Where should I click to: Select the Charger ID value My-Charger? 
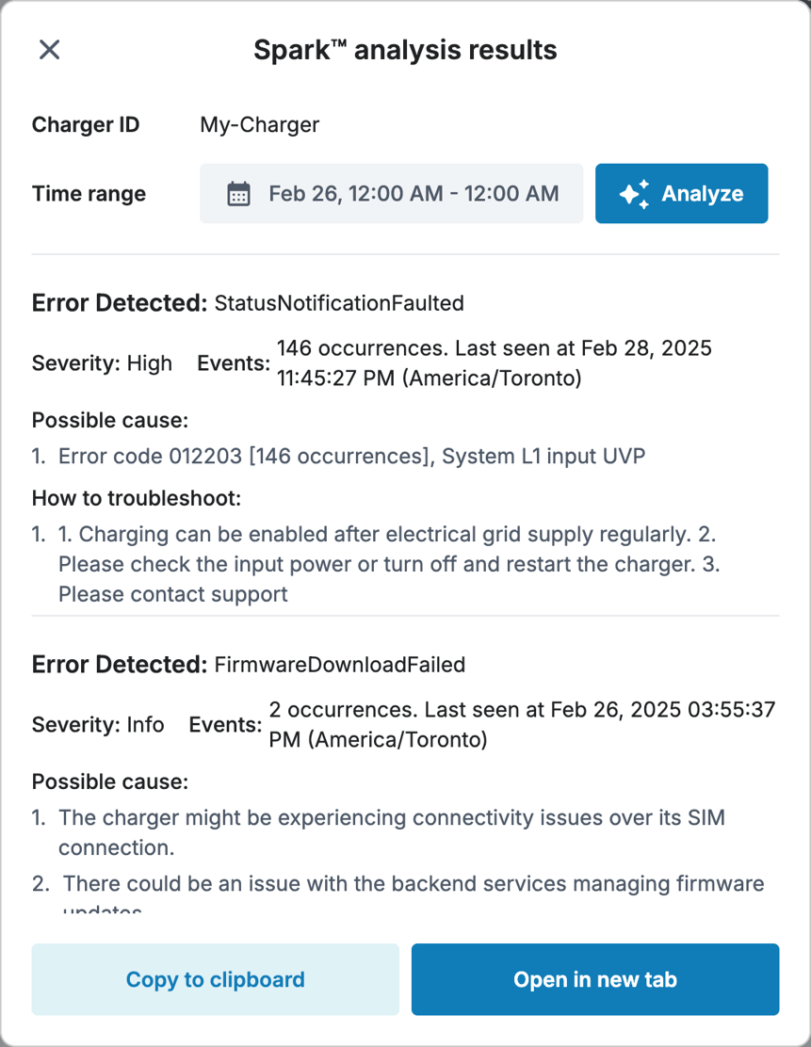point(260,123)
